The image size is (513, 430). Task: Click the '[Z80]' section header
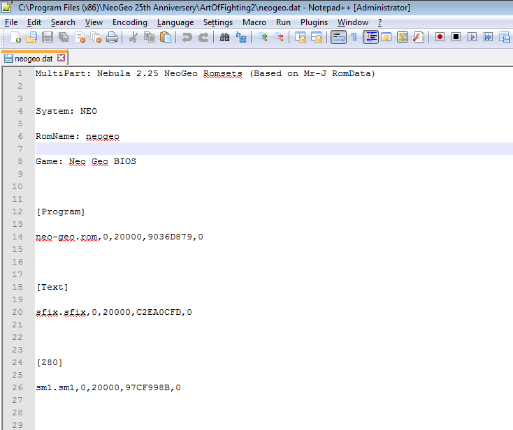point(50,363)
